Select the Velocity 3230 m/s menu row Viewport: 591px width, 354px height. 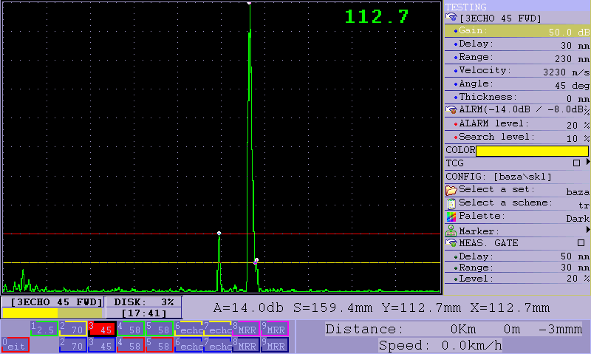(x=517, y=71)
